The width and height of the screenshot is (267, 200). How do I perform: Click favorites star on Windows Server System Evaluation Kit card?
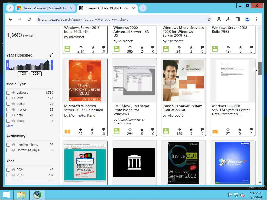[191, 130]
